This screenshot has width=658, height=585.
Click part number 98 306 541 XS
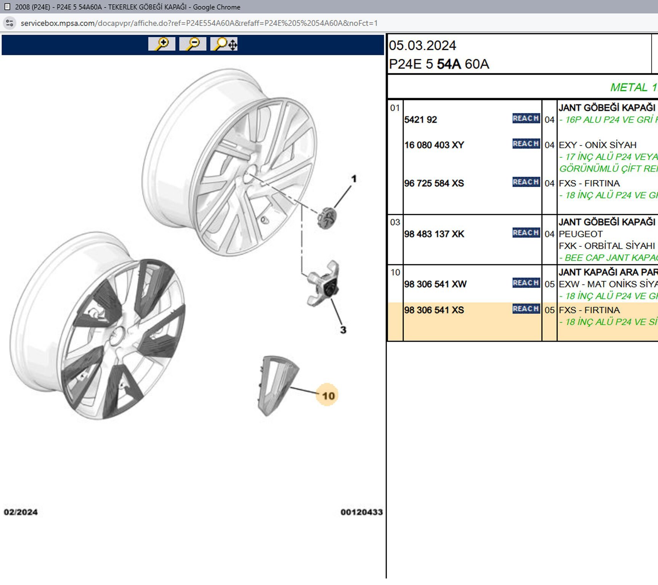[434, 310]
